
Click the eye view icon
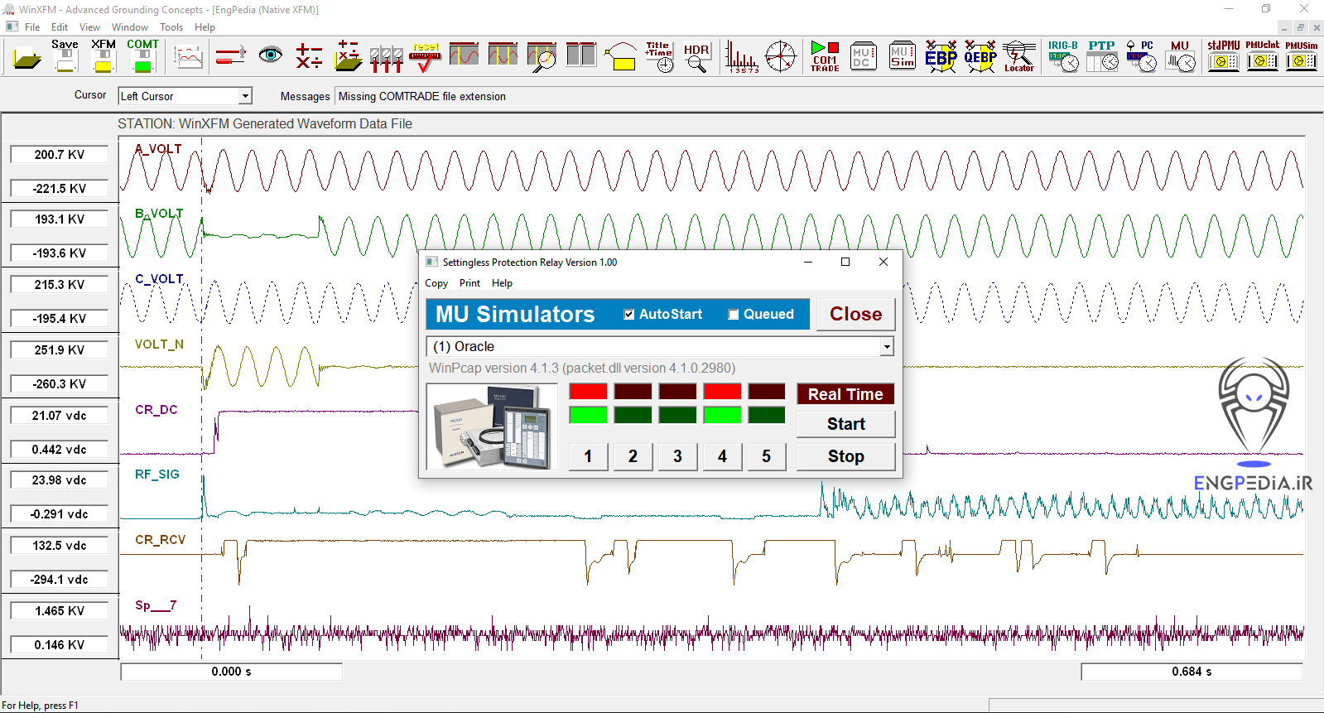[x=270, y=55]
